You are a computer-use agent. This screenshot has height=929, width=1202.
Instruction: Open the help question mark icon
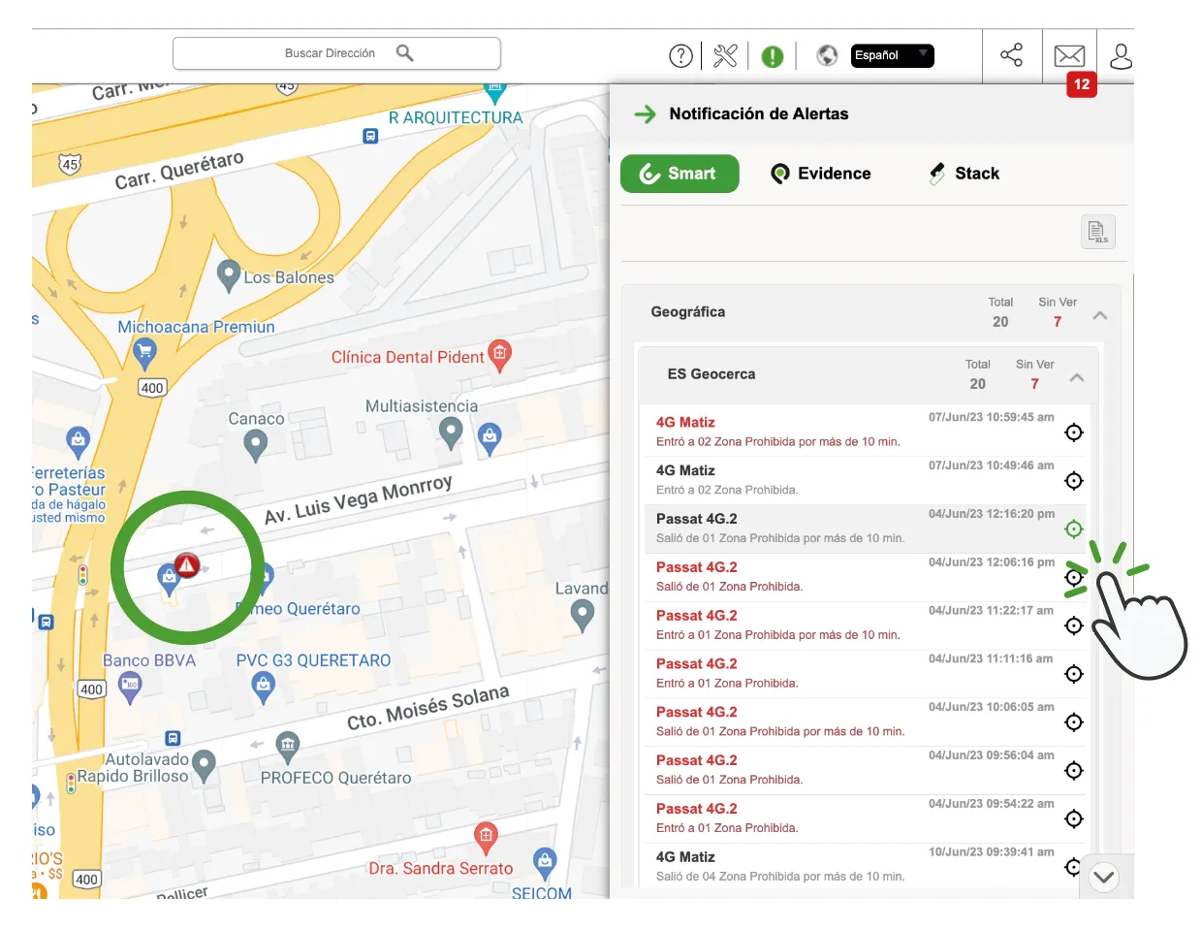(x=681, y=56)
